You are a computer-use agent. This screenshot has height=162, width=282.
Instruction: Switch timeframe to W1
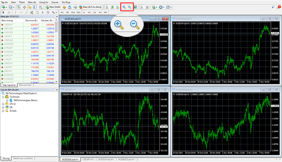100,12
